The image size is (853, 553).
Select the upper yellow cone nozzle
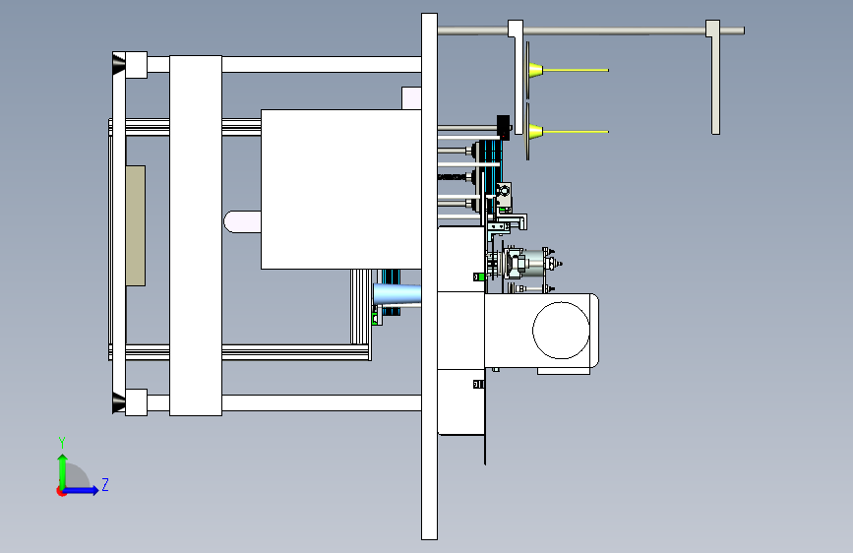pyautogui.click(x=536, y=70)
